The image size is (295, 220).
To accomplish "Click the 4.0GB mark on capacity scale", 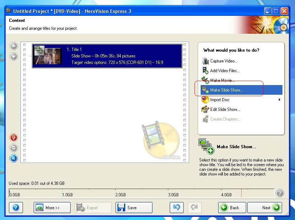I will pyautogui.click(x=226, y=195).
